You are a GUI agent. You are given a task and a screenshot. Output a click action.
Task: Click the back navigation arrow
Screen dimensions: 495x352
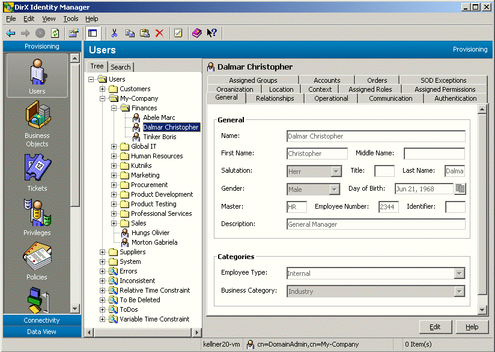[10, 33]
